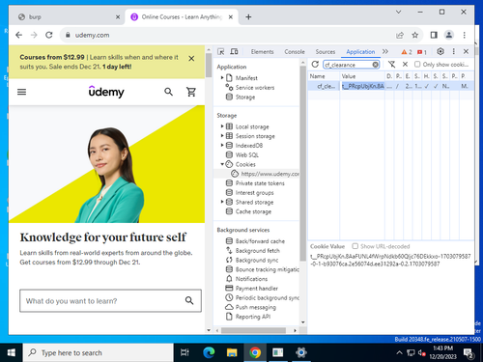Open File Explorer from taskbar
The image size is (483, 362).
point(232,352)
